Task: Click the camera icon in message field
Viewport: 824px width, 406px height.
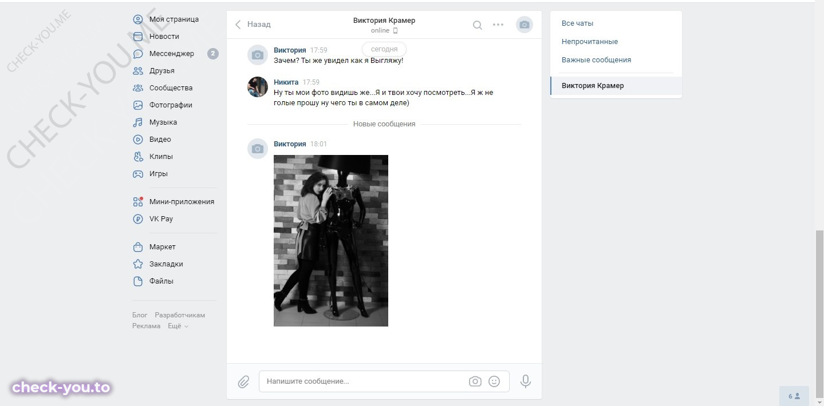Action: click(x=475, y=381)
